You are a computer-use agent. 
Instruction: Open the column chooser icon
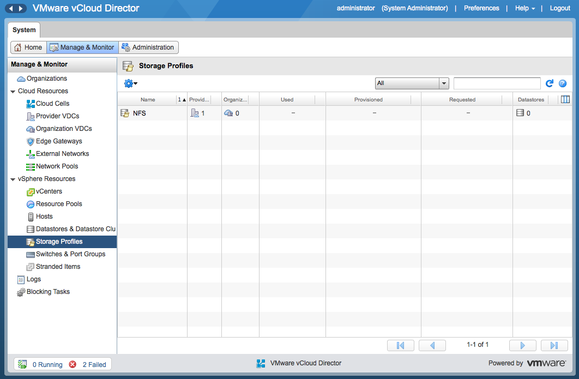565,99
